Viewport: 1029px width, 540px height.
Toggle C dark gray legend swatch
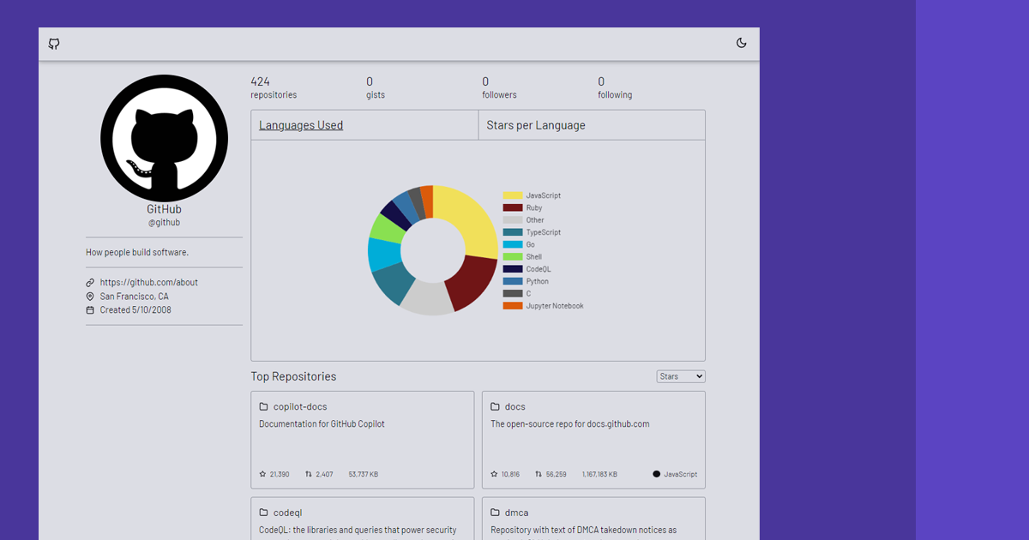click(x=513, y=293)
